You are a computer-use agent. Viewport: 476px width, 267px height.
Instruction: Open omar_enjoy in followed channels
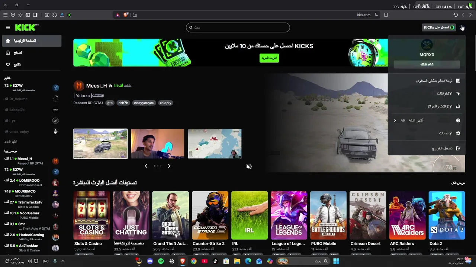(32, 132)
